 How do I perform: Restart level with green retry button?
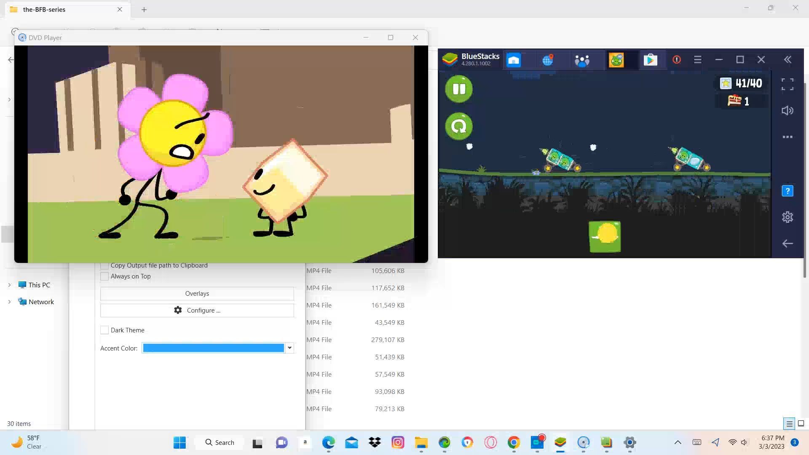pos(459,126)
